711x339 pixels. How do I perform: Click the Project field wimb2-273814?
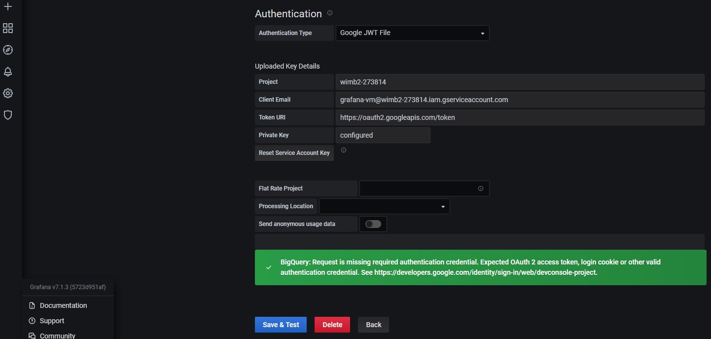[x=520, y=82]
